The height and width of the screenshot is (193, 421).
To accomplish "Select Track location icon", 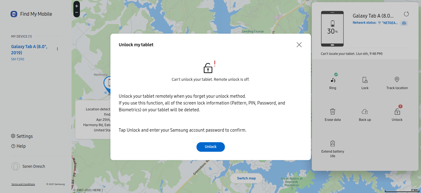I will pyautogui.click(x=397, y=80).
